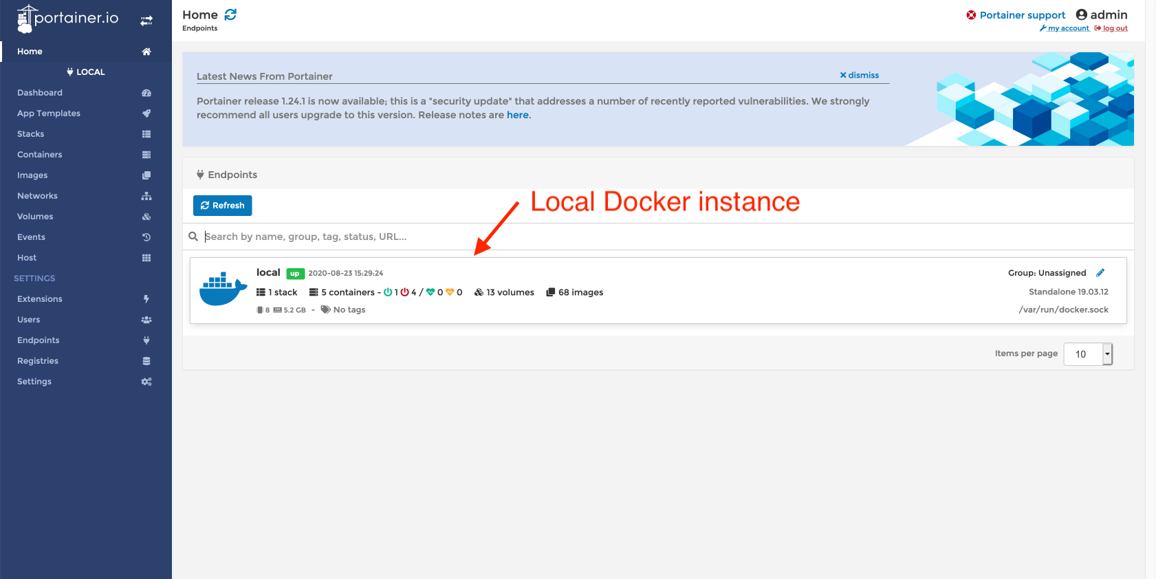1156x579 pixels.
Task: Toggle the sidebar collapse arrows icon
Action: [146, 21]
